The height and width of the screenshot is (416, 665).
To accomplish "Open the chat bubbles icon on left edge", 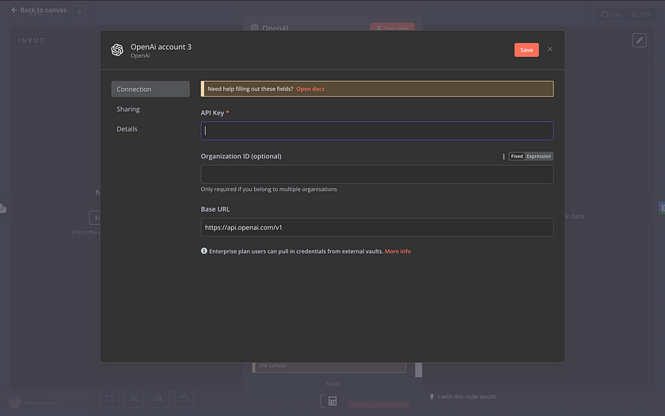I will coord(3,208).
